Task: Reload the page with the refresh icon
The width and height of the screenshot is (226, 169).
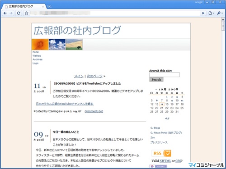Action: pyautogui.click(x=19, y=13)
